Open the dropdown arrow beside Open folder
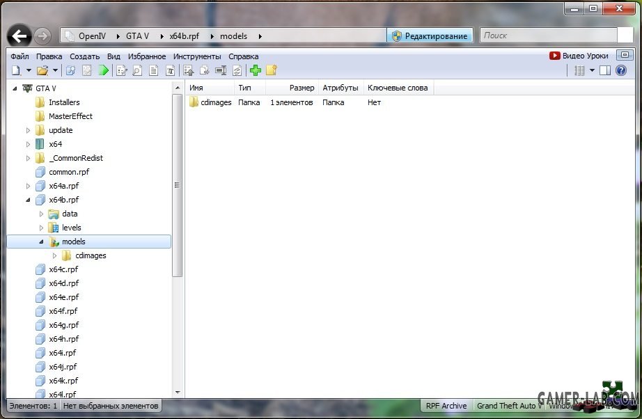Viewport: 642px width, 419px height. [55, 70]
